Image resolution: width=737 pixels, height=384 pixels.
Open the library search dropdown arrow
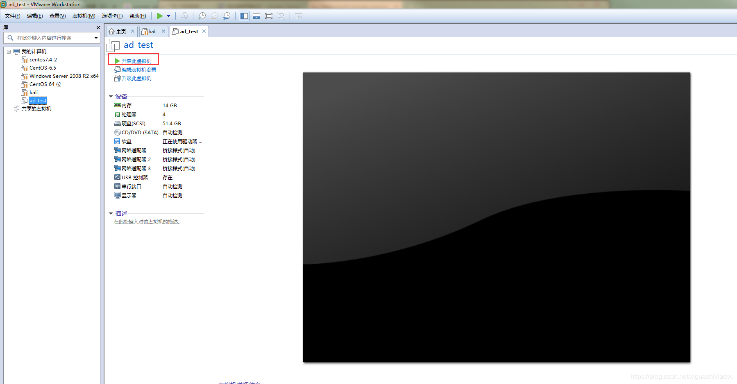(x=96, y=38)
